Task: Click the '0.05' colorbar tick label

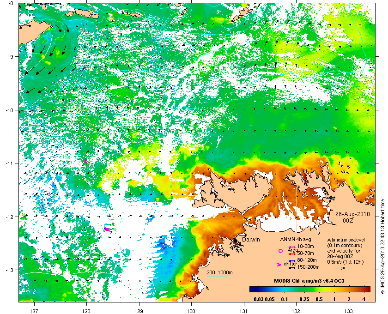Action: coord(270,299)
